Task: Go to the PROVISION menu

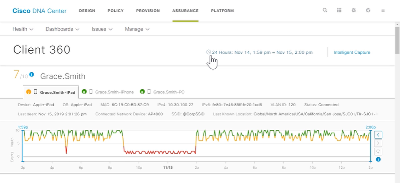Action: [148, 11]
